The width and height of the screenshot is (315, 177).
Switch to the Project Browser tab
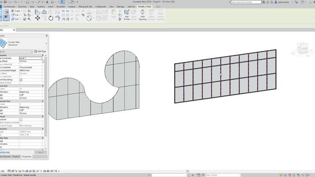(x=10, y=156)
